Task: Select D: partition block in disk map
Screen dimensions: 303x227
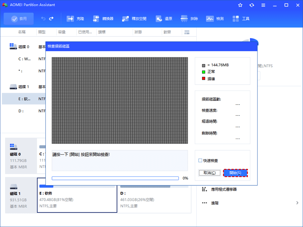Action: [x=154, y=199]
